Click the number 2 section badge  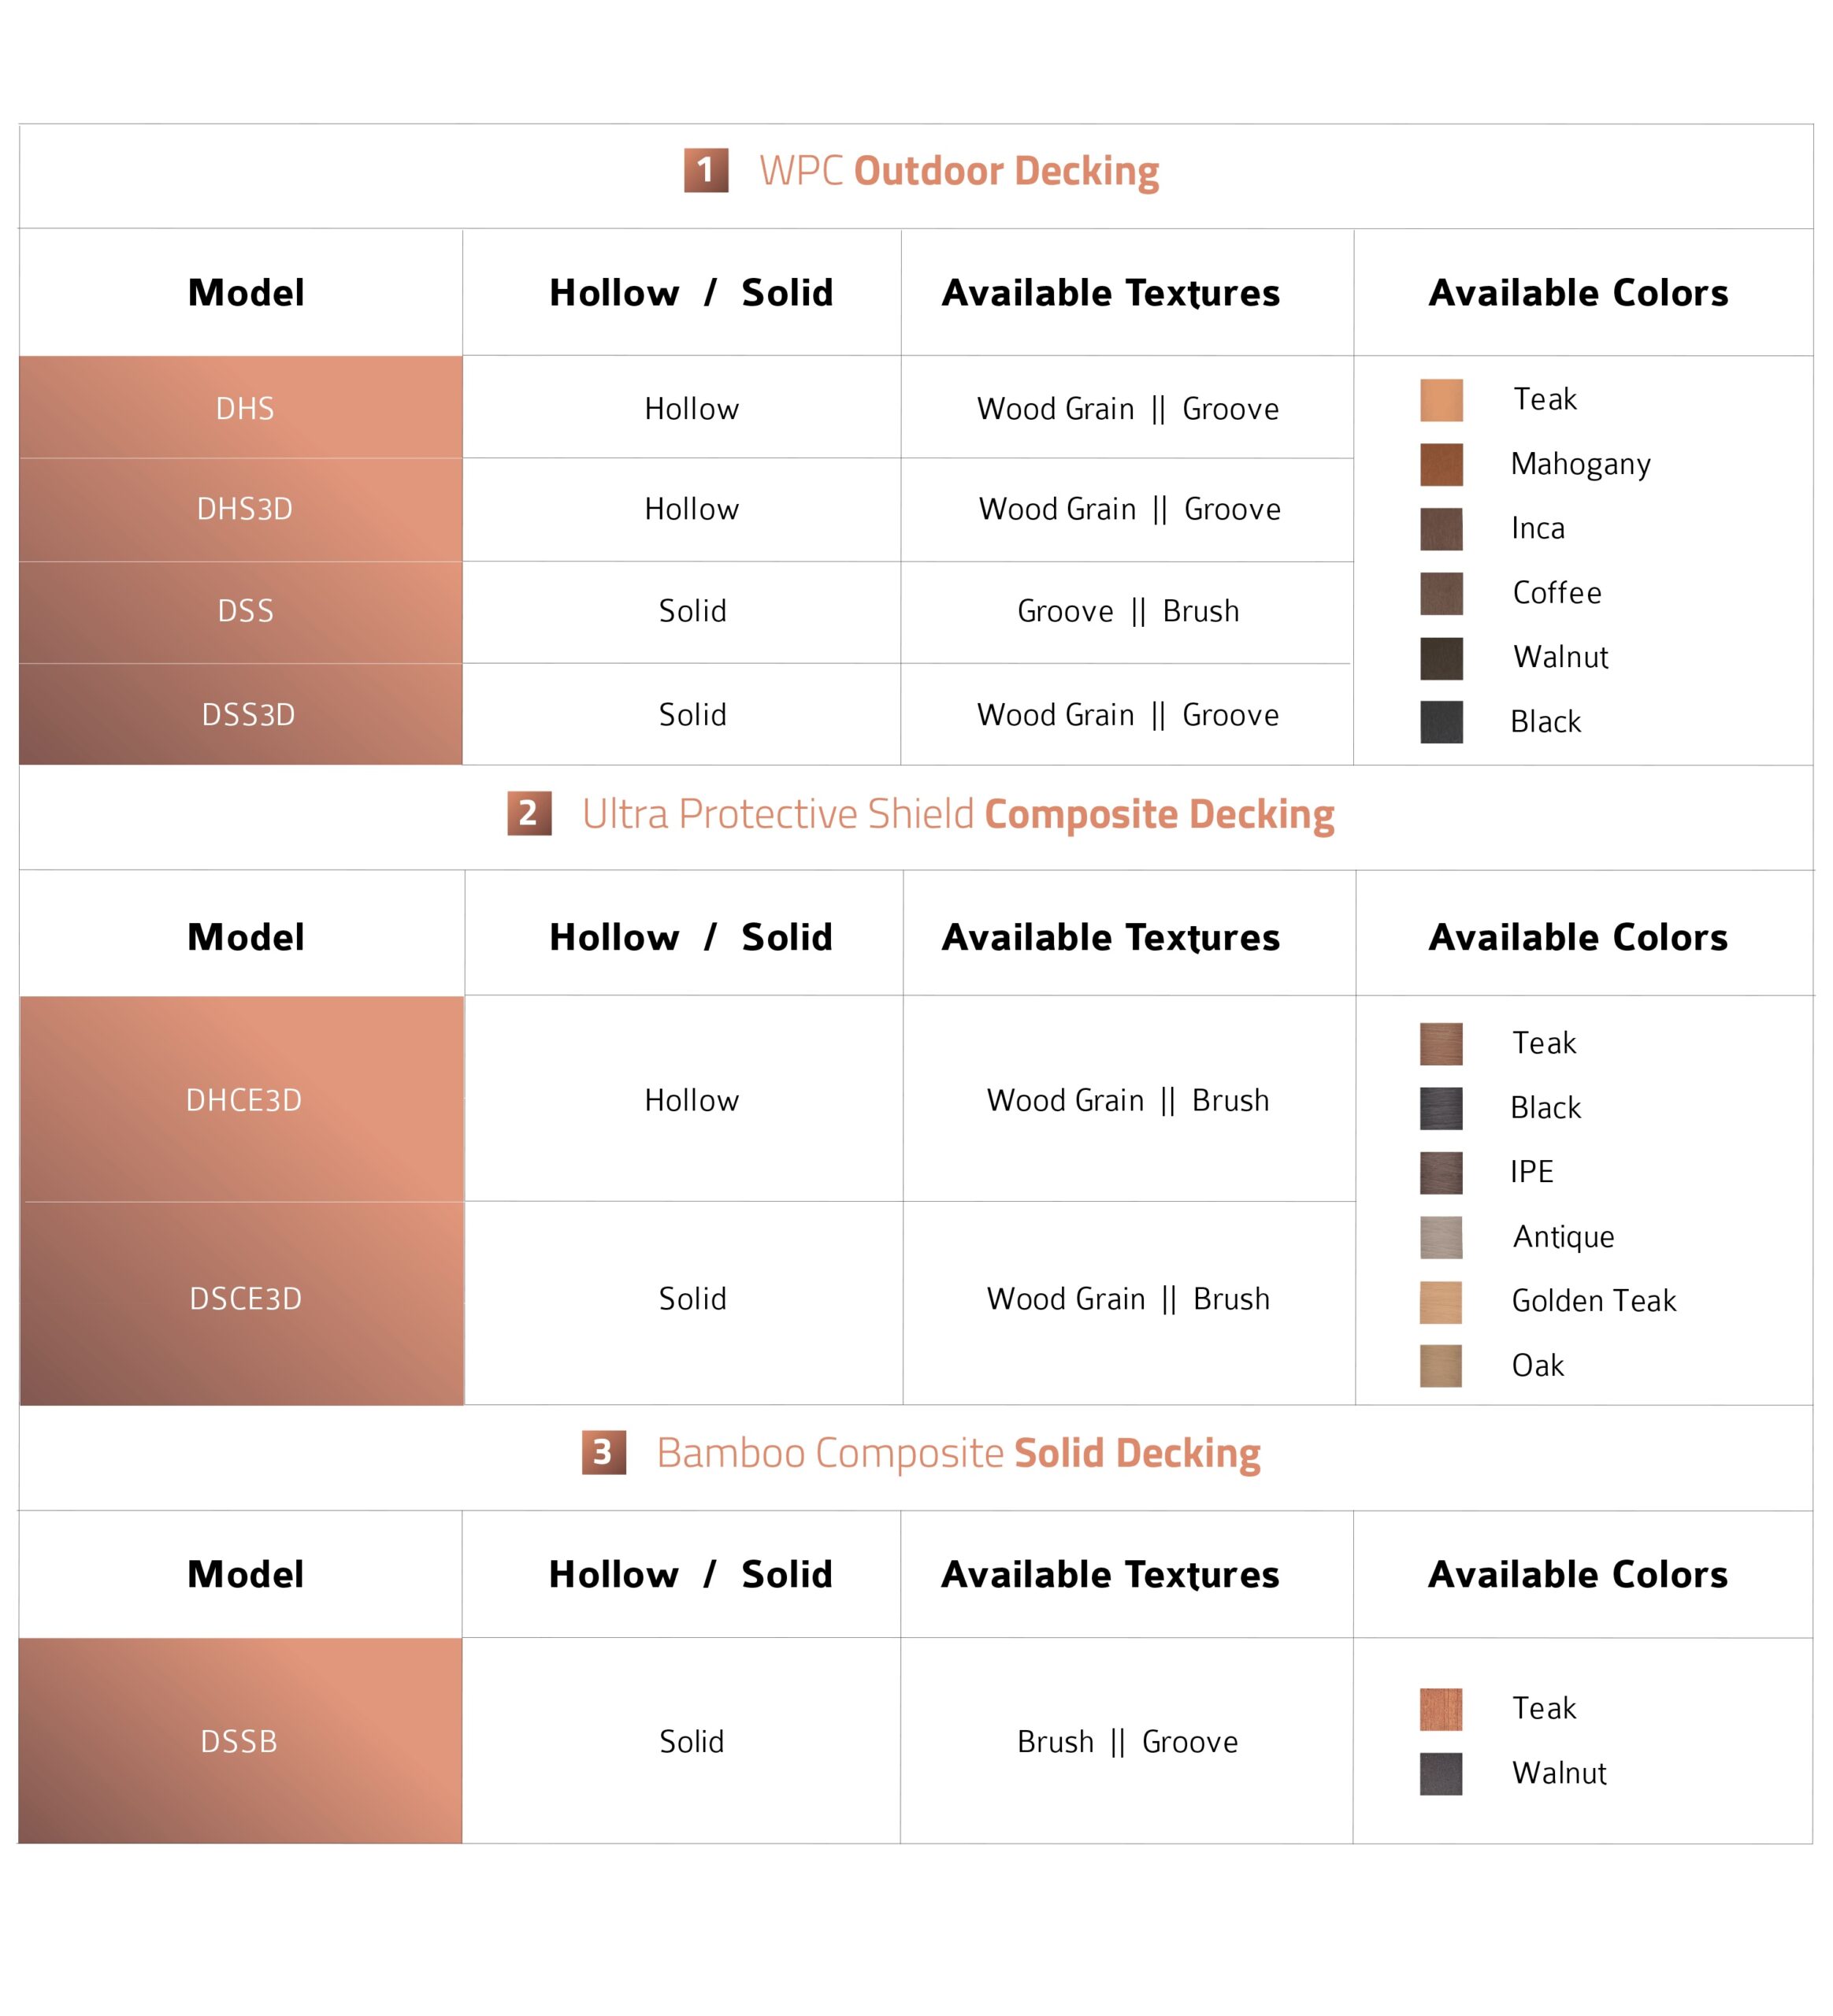[x=529, y=813]
